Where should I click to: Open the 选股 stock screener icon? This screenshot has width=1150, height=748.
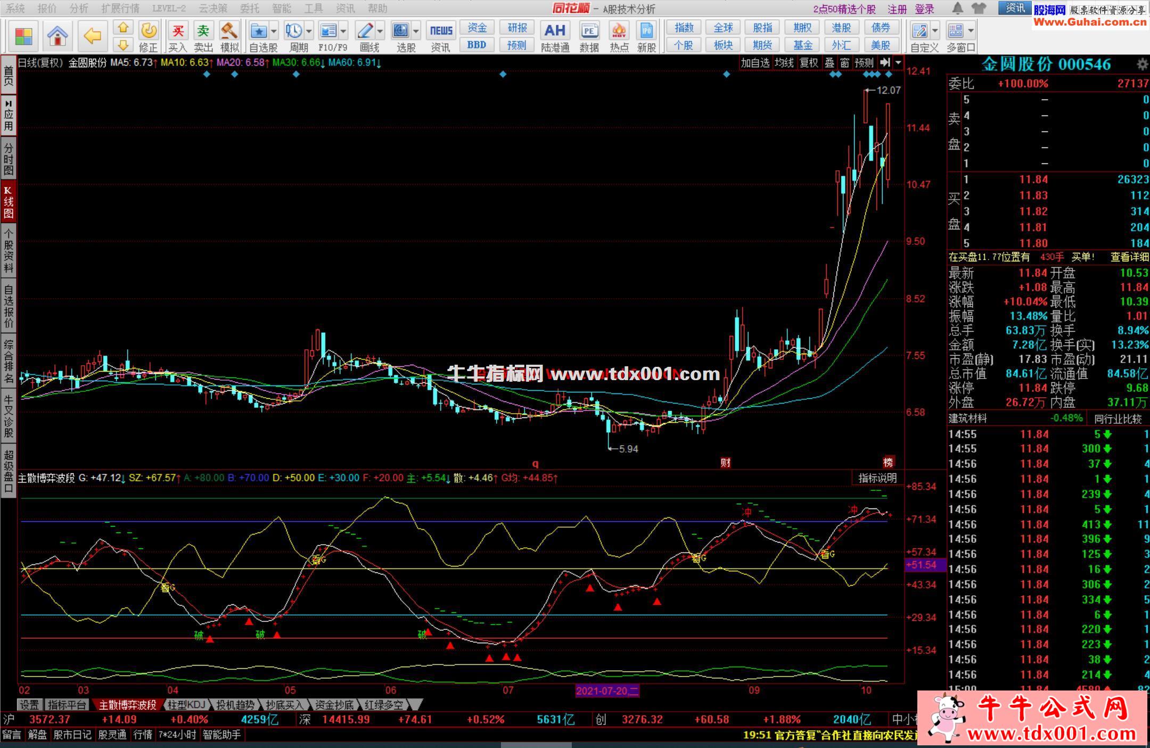(400, 31)
